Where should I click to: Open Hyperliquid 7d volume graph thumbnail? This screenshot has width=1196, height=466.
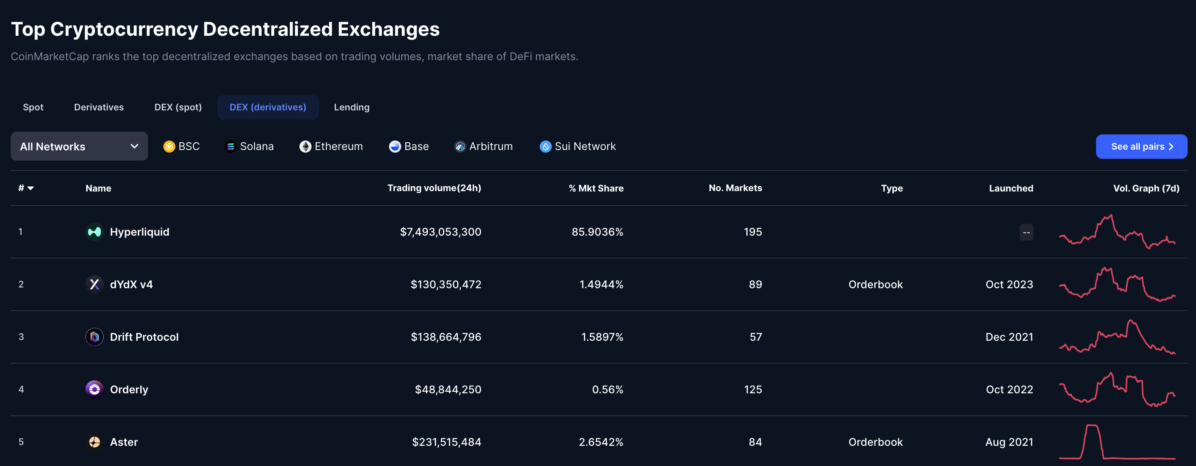[x=1117, y=231]
